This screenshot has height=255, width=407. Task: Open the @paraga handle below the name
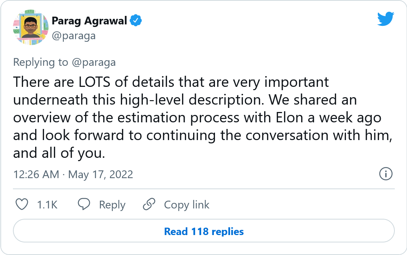pyautogui.click(x=74, y=35)
